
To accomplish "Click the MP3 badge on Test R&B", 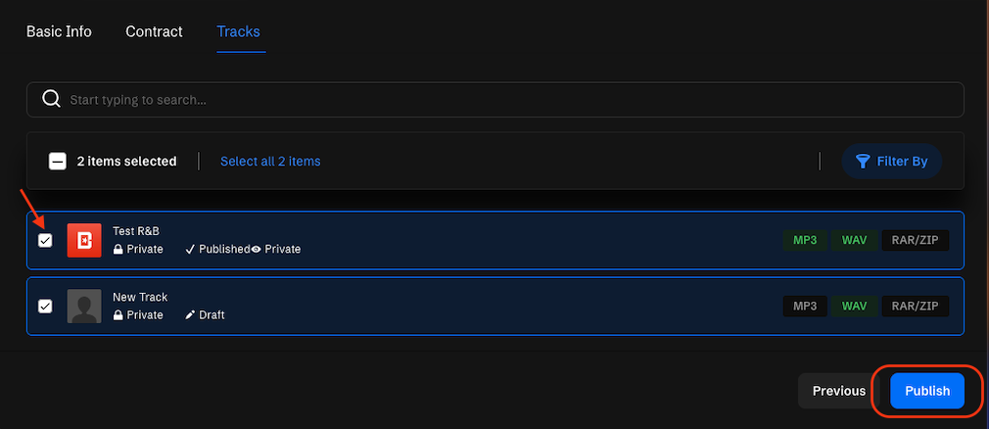I will click(x=805, y=240).
